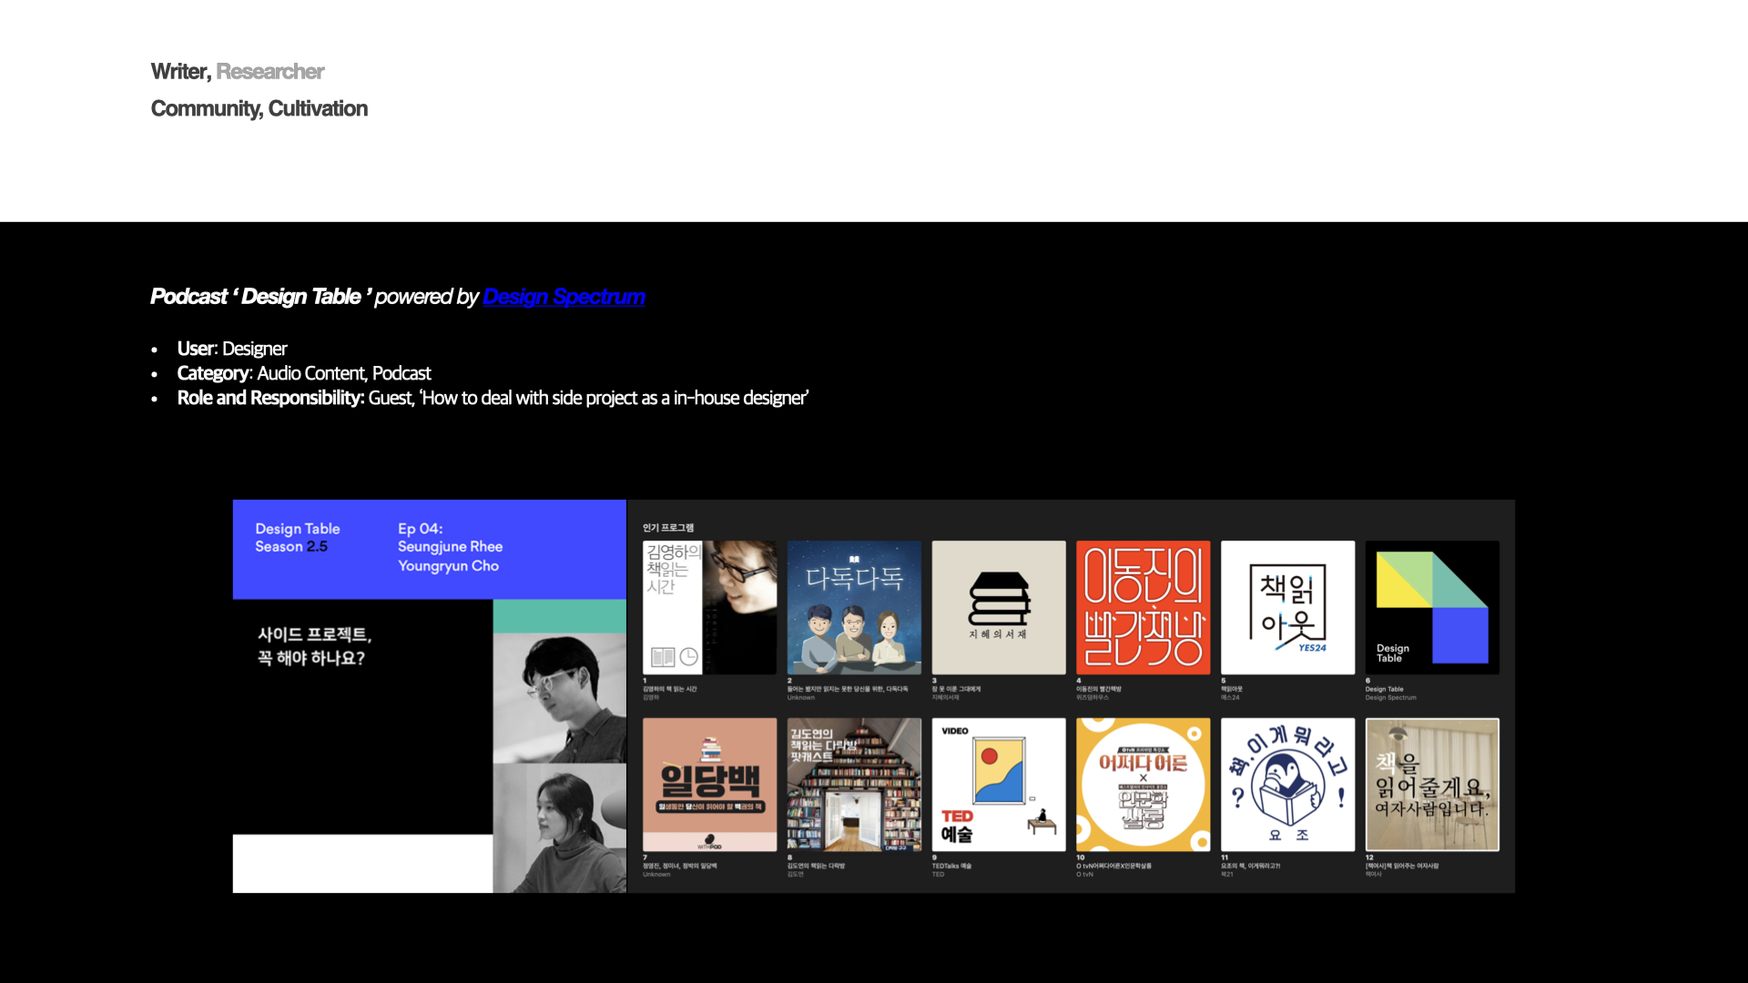1748x983 pixels.
Task: Click the Design Table podcast cover thumbnail
Action: click(1431, 607)
